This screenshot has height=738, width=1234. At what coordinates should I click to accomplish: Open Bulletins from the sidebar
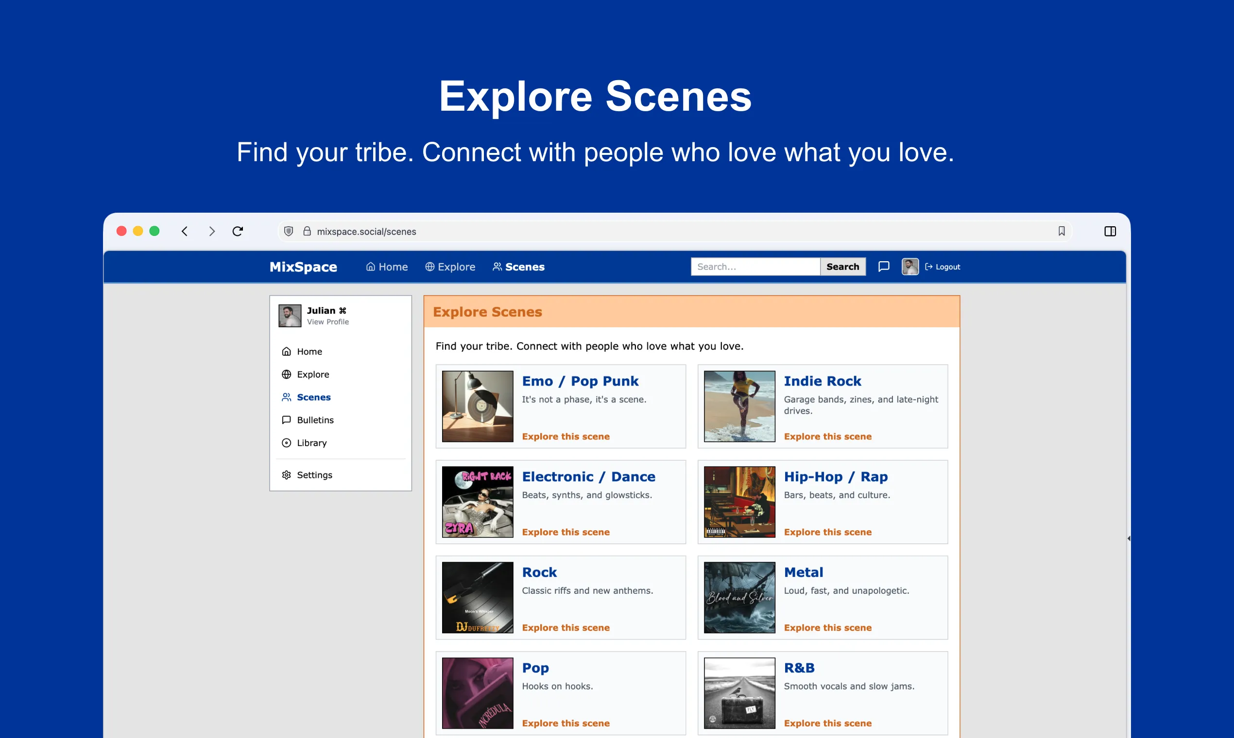click(x=315, y=419)
